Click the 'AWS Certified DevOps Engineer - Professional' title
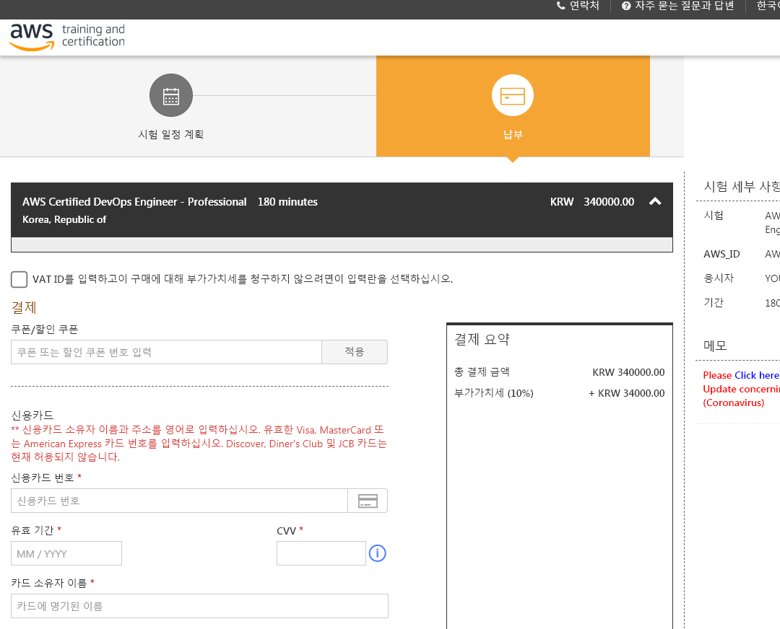 [134, 202]
